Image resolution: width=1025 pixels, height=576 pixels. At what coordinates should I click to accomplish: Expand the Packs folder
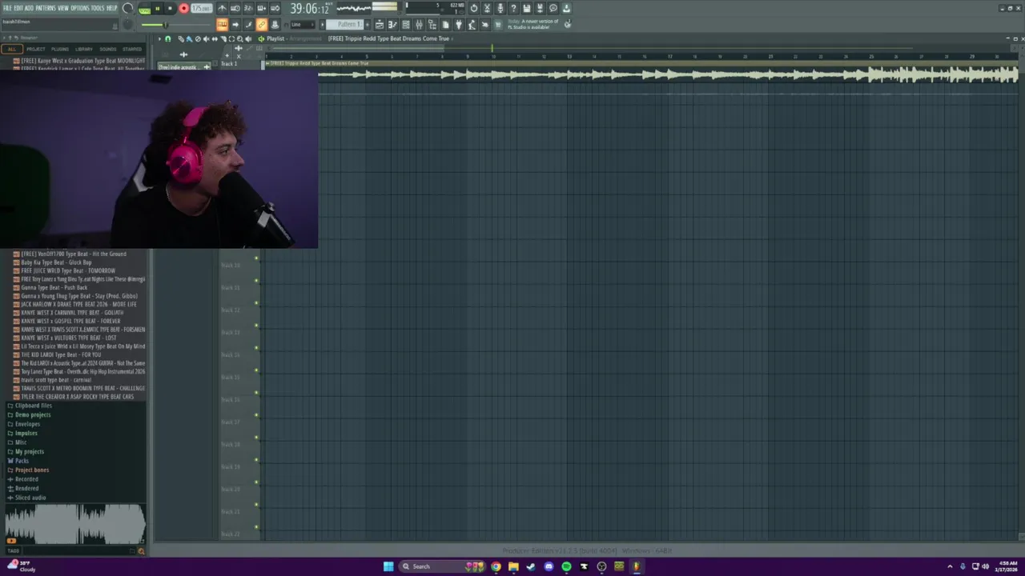pos(22,461)
